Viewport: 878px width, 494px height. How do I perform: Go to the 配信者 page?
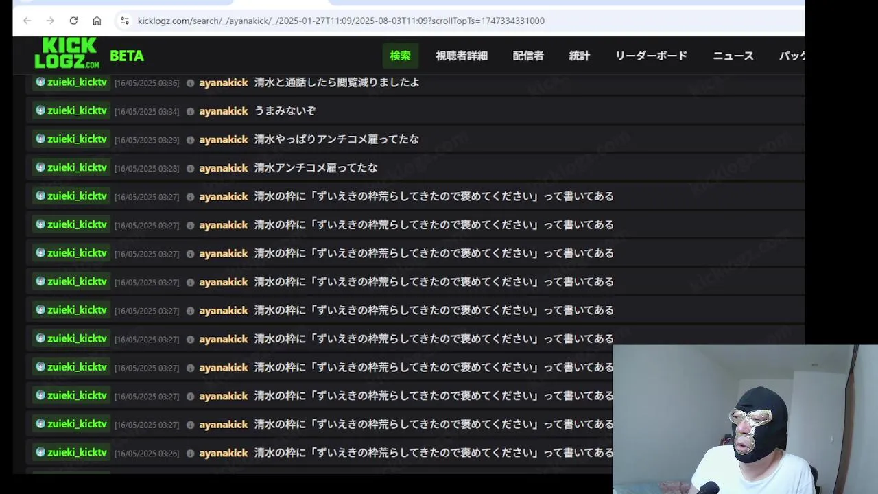point(528,56)
